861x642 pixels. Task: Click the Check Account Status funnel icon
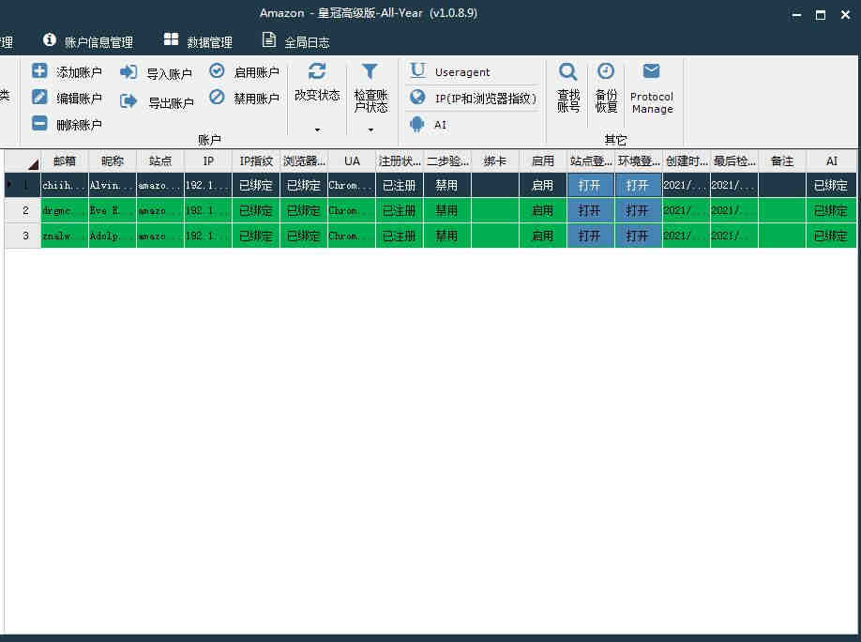coord(370,71)
